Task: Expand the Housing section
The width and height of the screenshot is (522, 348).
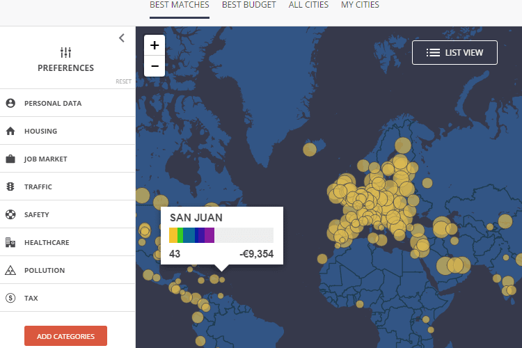Action: point(68,131)
